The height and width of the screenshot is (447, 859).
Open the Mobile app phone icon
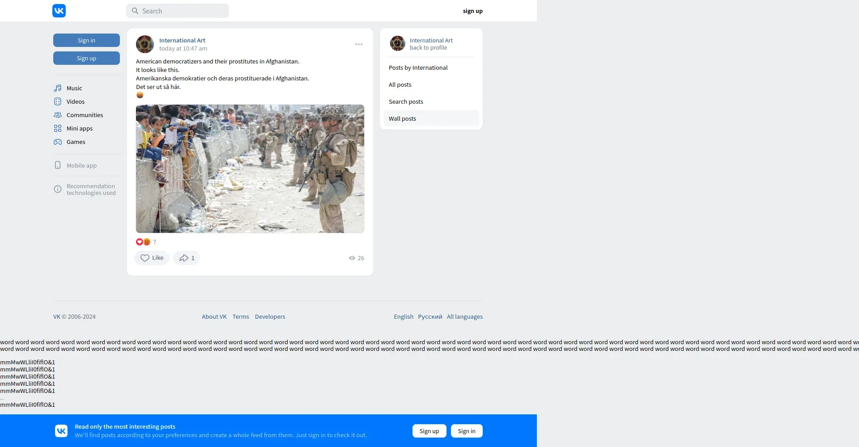click(x=58, y=165)
